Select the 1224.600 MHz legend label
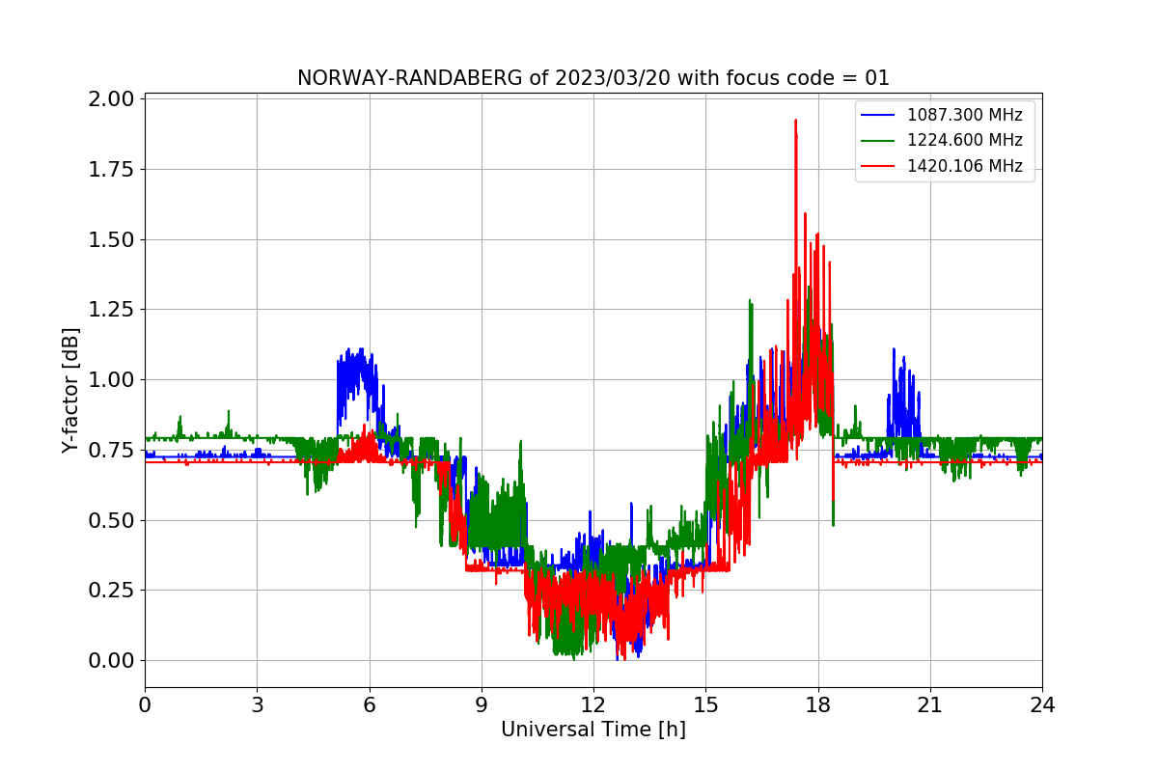The image size is (1158, 772). pyautogui.click(x=964, y=140)
